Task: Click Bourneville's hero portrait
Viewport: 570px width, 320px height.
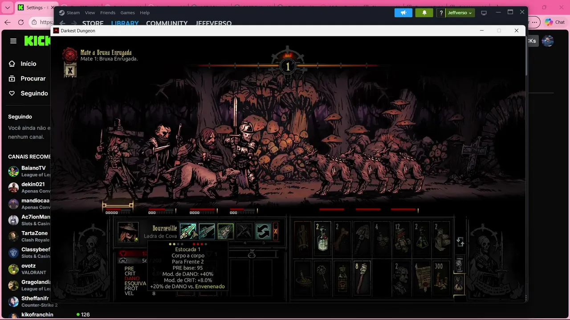Action: (x=128, y=232)
